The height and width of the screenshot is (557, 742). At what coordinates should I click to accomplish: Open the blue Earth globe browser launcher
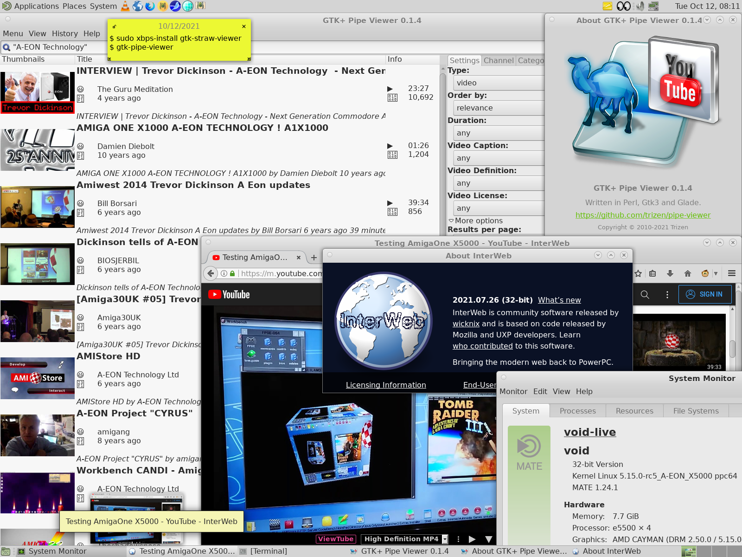coord(138,6)
